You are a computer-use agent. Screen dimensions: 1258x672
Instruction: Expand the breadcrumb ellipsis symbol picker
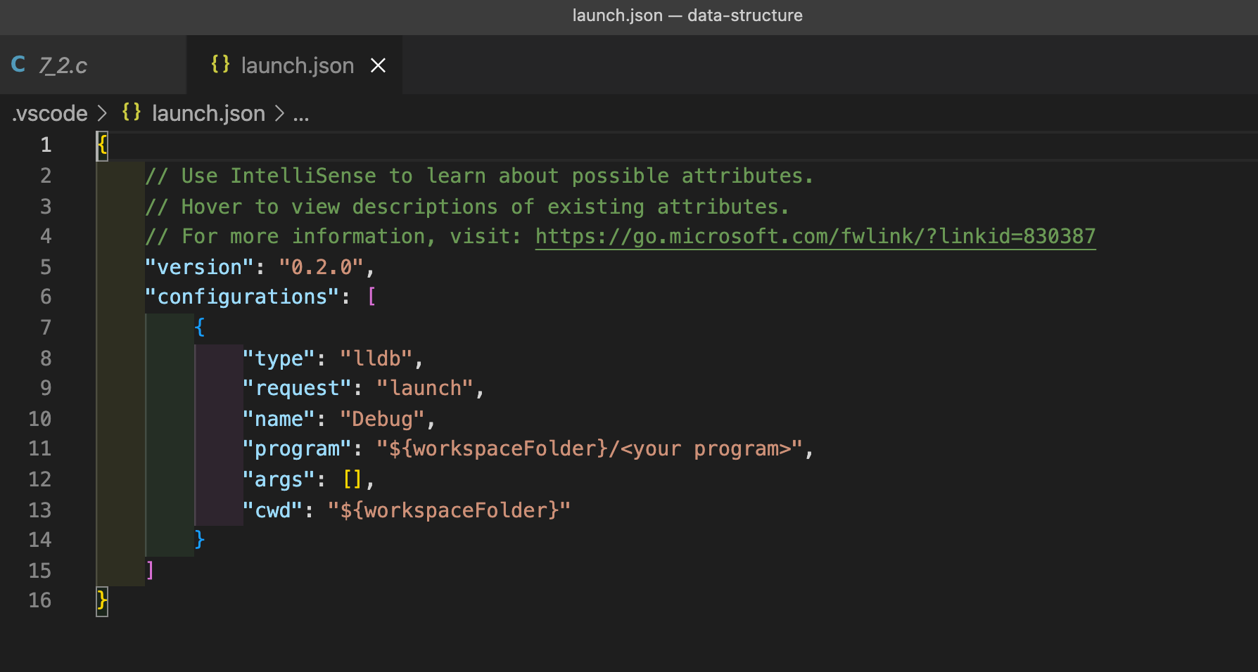click(301, 113)
